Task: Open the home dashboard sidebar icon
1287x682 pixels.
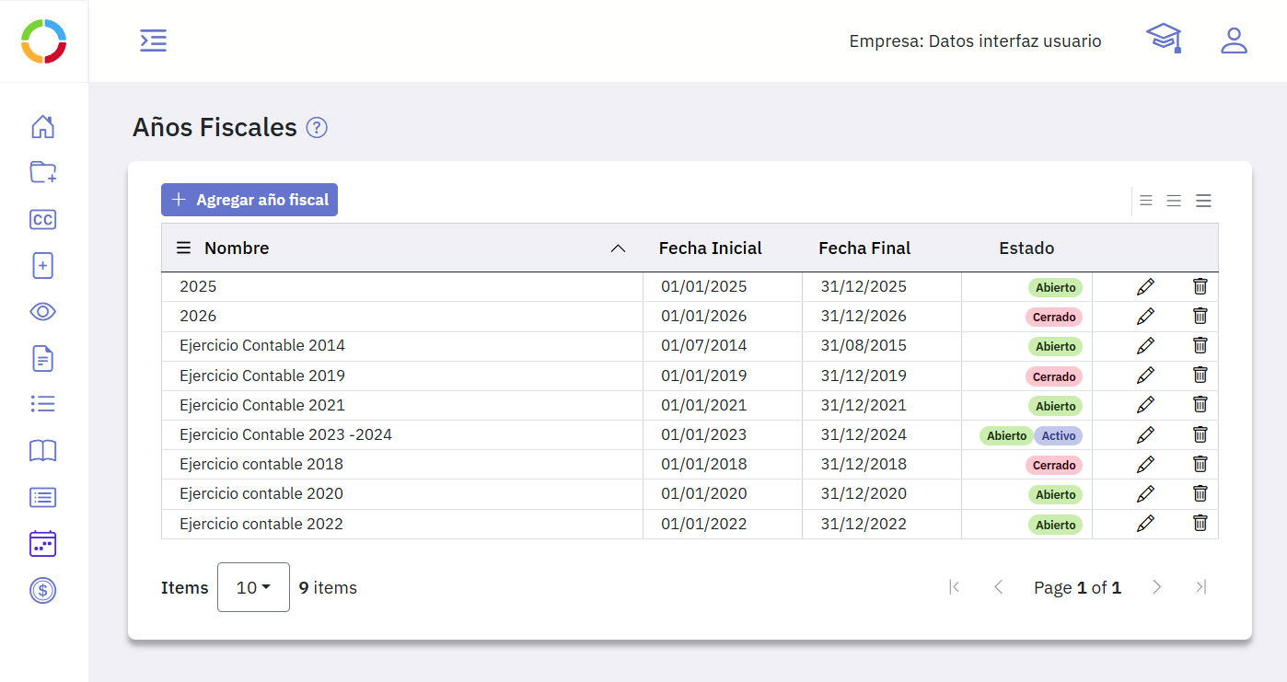Action: click(43, 127)
